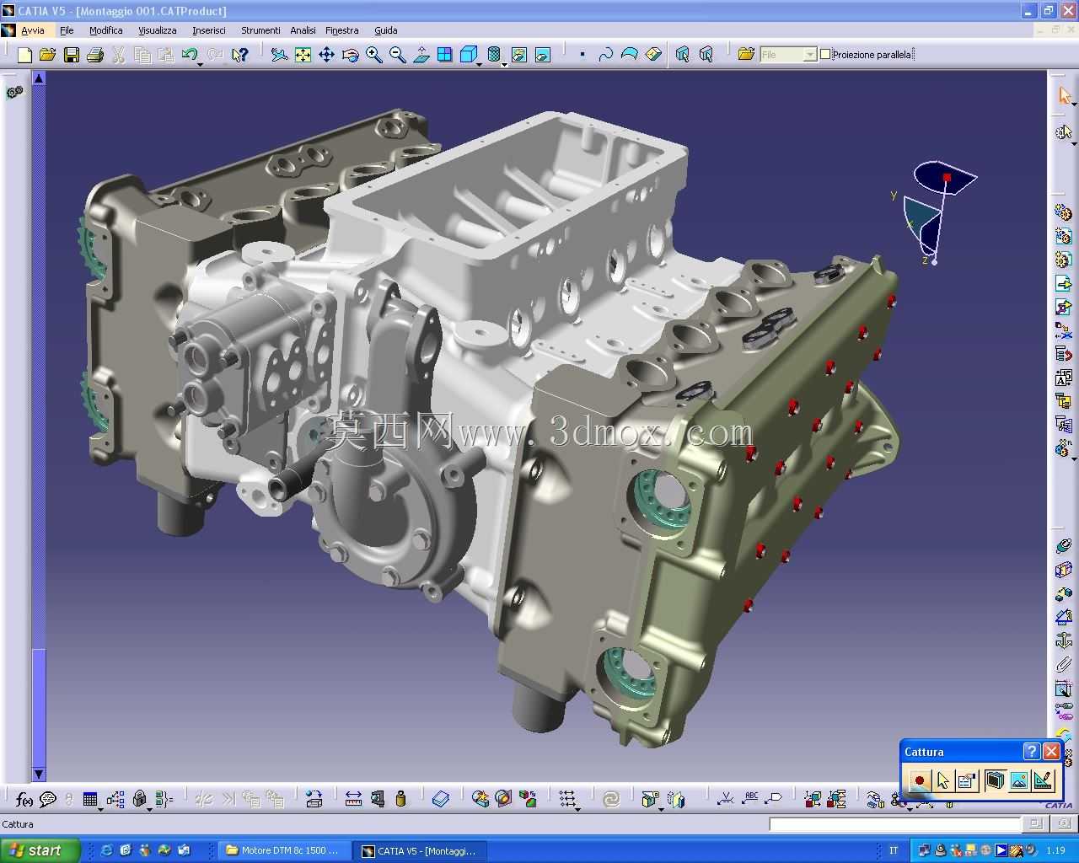This screenshot has width=1079, height=863.
Task: Select the Pan tool
Action: [326, 55]
